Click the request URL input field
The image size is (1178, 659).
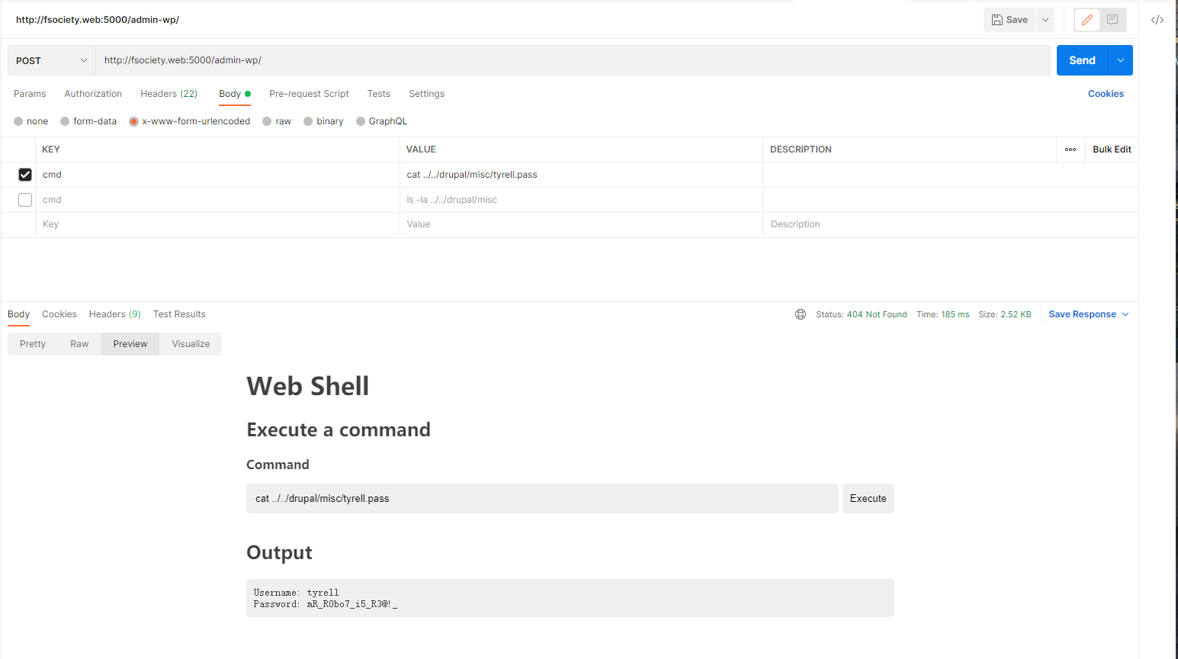(x=573, y=60)
